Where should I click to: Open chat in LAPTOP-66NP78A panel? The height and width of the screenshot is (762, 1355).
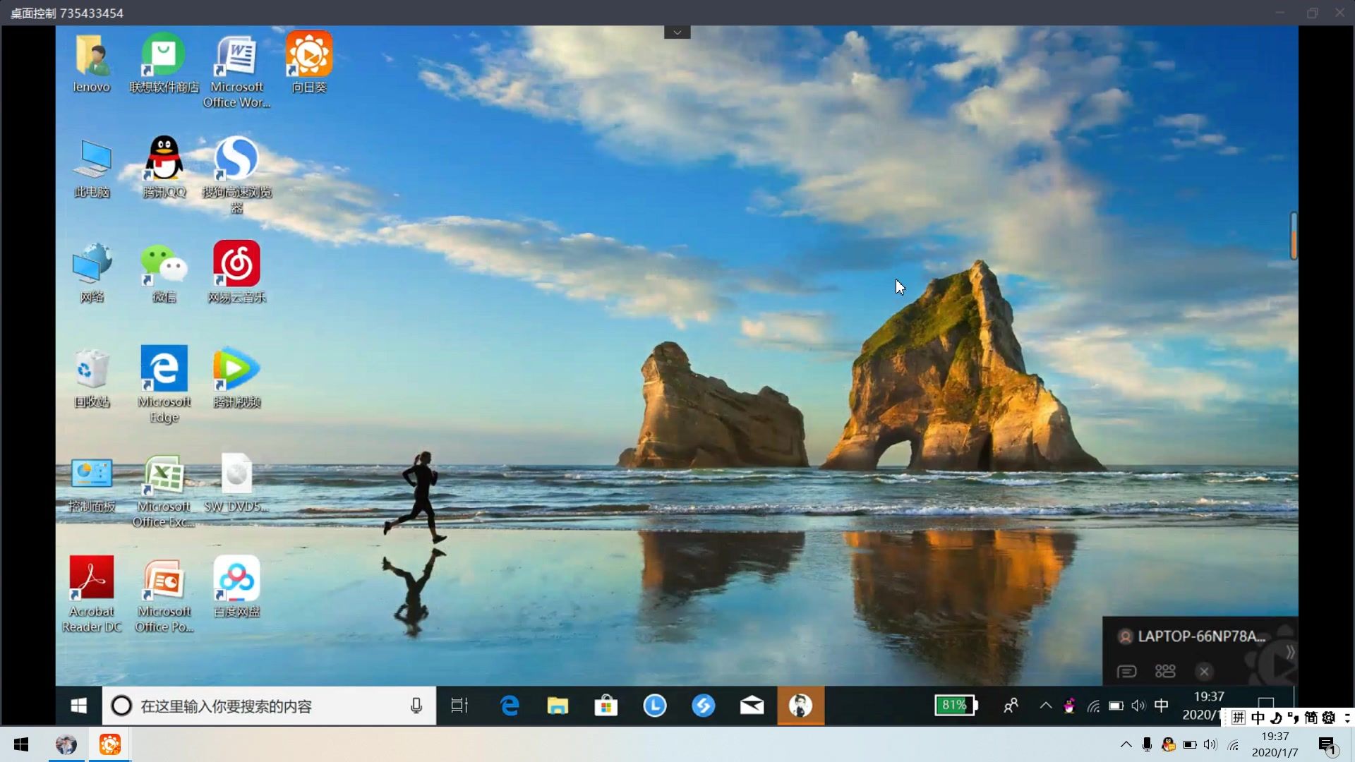coord(1127,671)
